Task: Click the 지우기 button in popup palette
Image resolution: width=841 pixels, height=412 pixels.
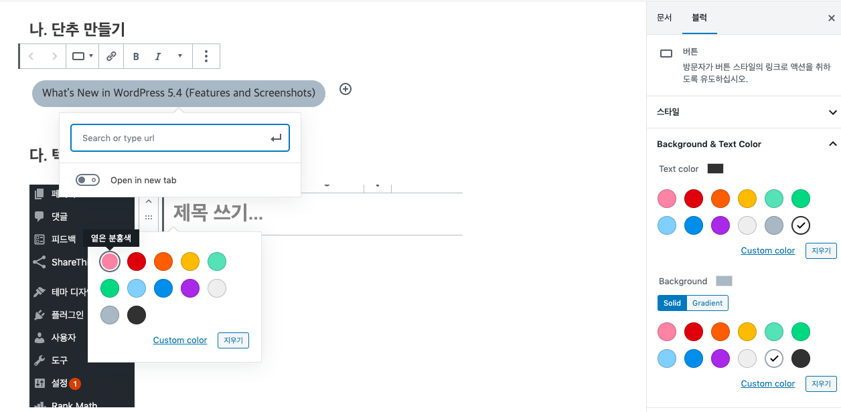Action: 233,340
